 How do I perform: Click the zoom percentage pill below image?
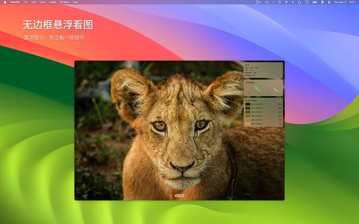[x=179, y=195]
